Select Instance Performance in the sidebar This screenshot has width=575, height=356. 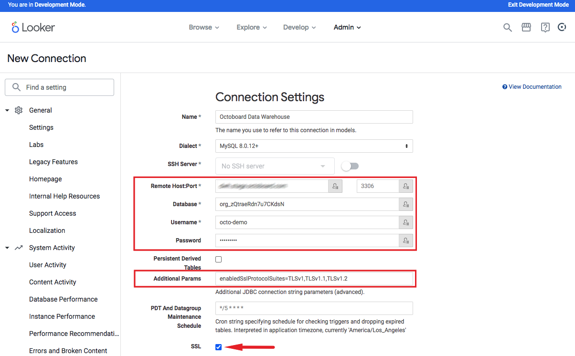tap(62, 316)
